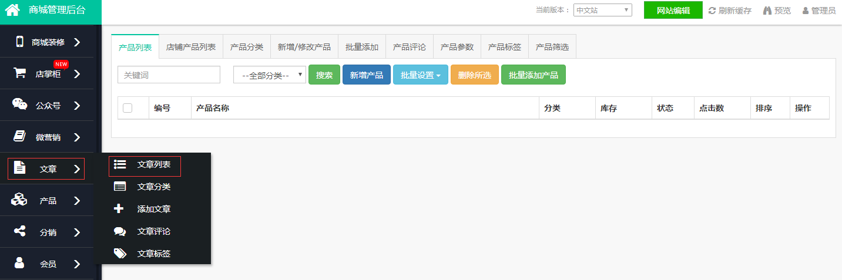Expand the 批量设置 dropdown button
The image size is (842, 280).
[x=420, y=75]
